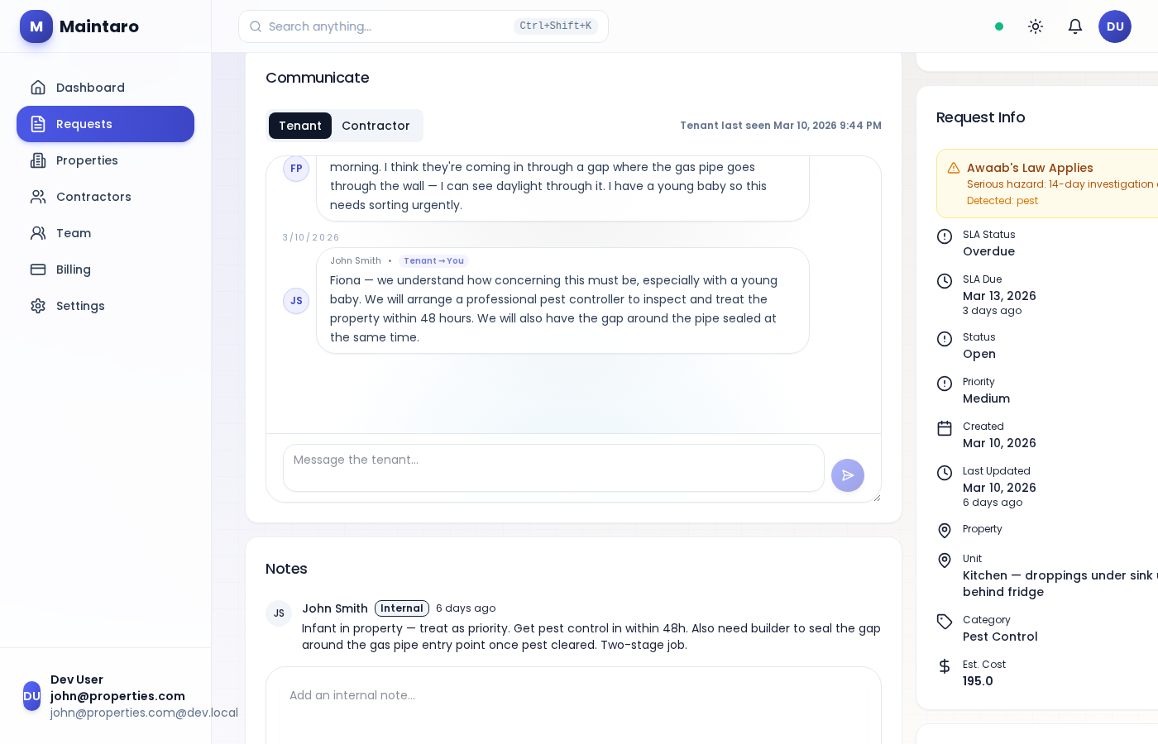
Task: Open Dashboard from the sidebar
Action: [90, 88]
